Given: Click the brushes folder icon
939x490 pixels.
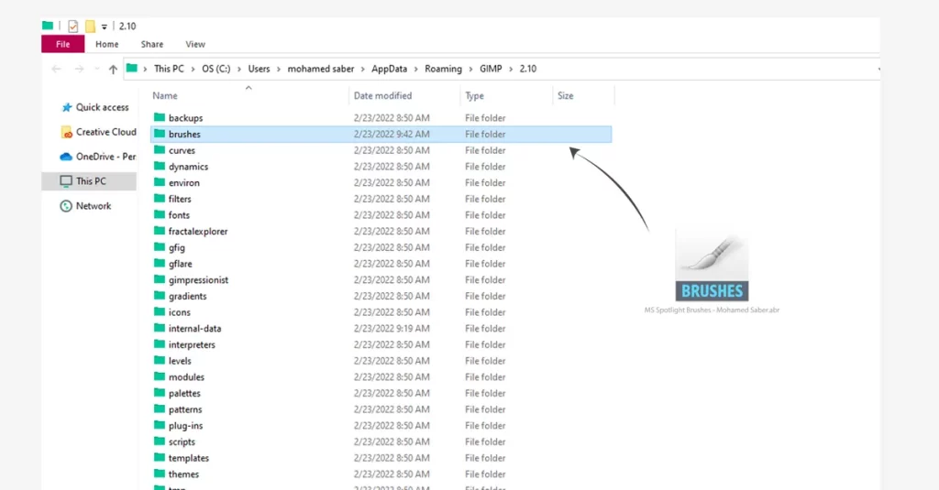Looking at the screenshot, I should 160,134.
